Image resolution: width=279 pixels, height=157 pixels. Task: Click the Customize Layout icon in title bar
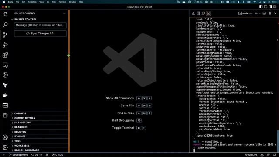(x=275, y=7)
